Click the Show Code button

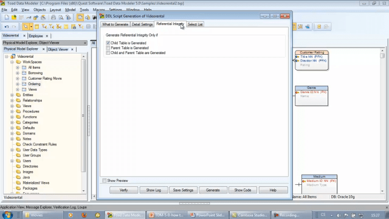[243, 190]
